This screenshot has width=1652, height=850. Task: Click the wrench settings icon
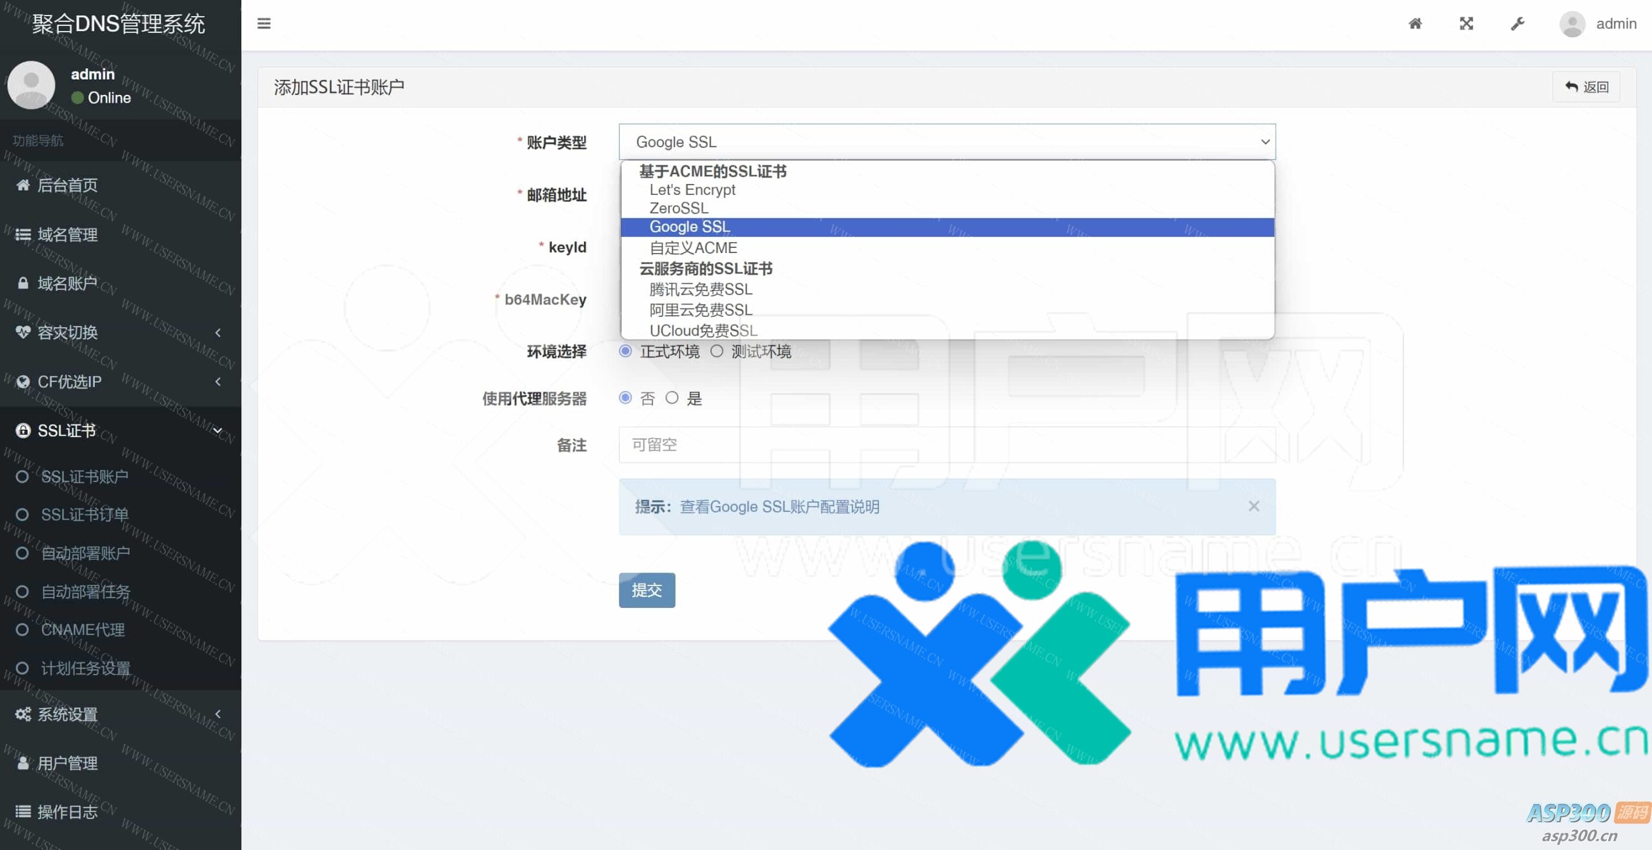(x=1517, y=24)
